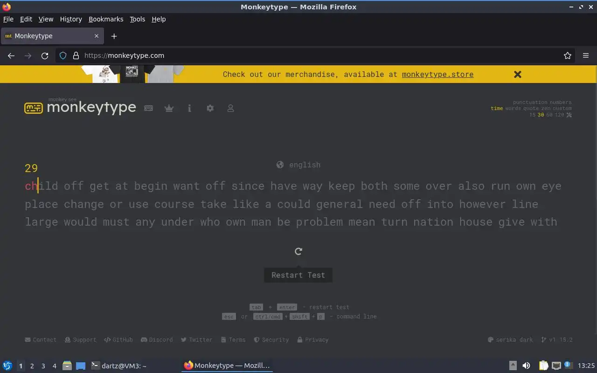Click the volume speaker tray icon

click(x=526, y=366)
